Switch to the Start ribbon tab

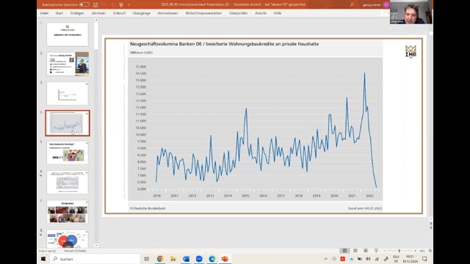[x=59, y=13]
